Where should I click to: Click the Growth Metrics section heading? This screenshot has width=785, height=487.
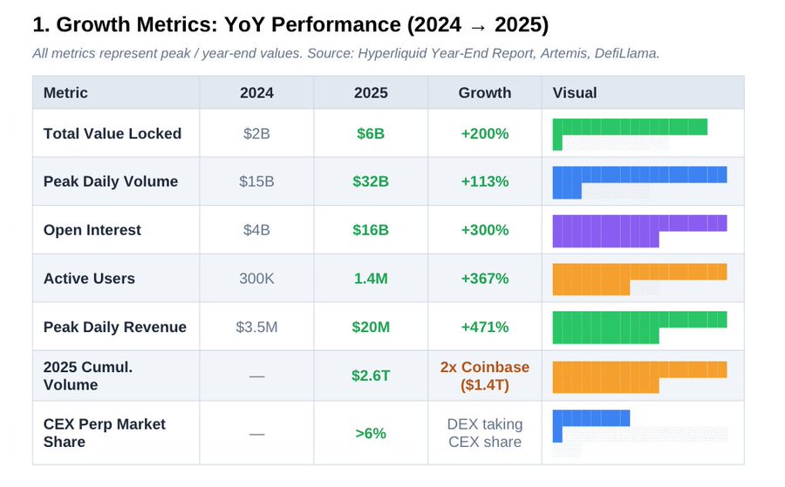(x=290, y=24)
